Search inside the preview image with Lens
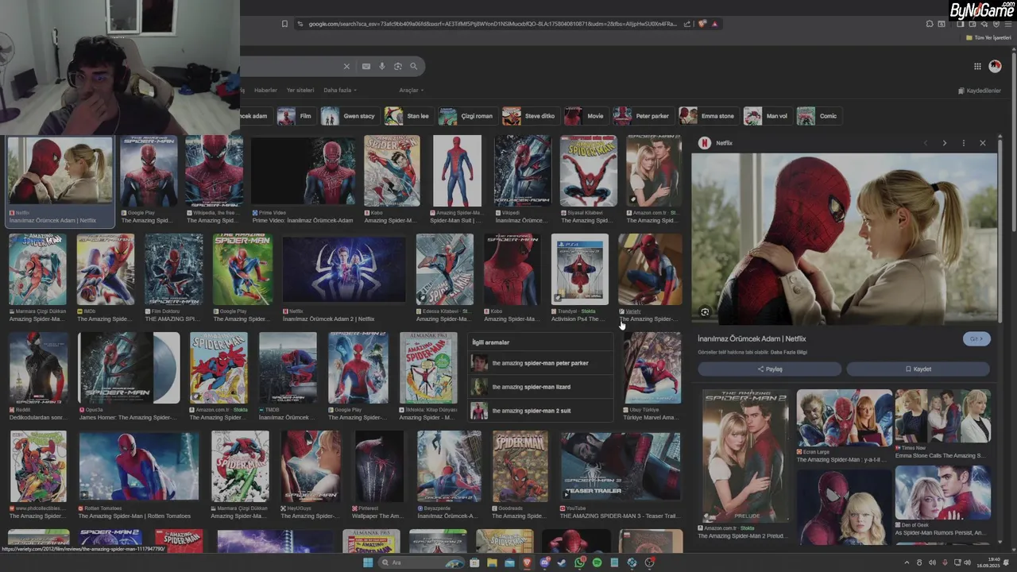The image size is (1017, 572). point(705,312)
